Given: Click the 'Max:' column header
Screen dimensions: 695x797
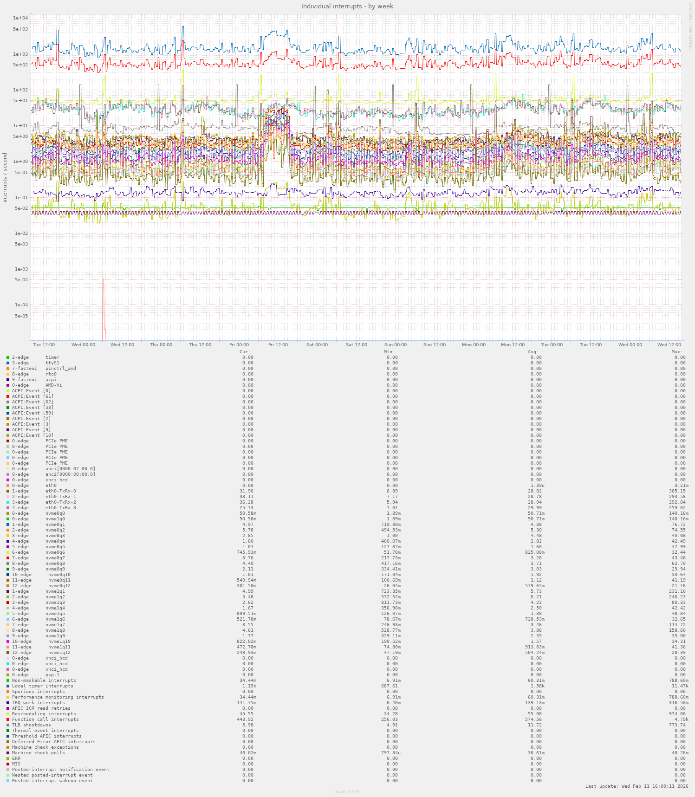Looking at the screenshot, I should pos(676,352).
